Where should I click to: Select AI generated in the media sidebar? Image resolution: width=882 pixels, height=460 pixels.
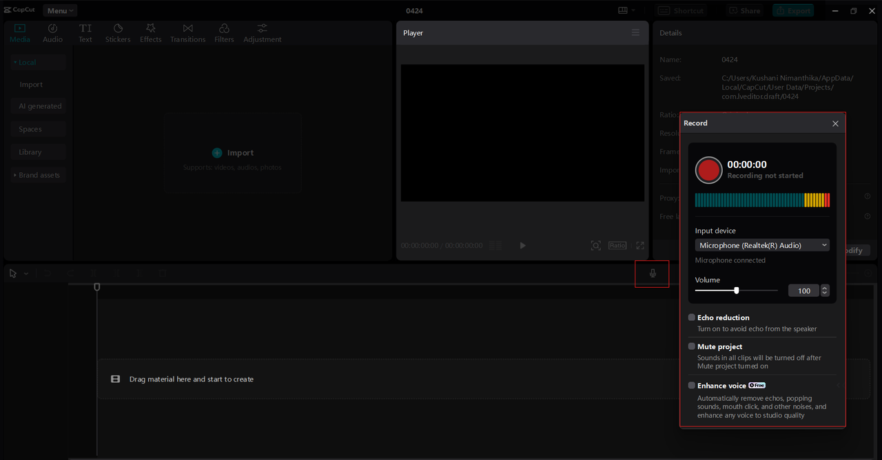38,106
